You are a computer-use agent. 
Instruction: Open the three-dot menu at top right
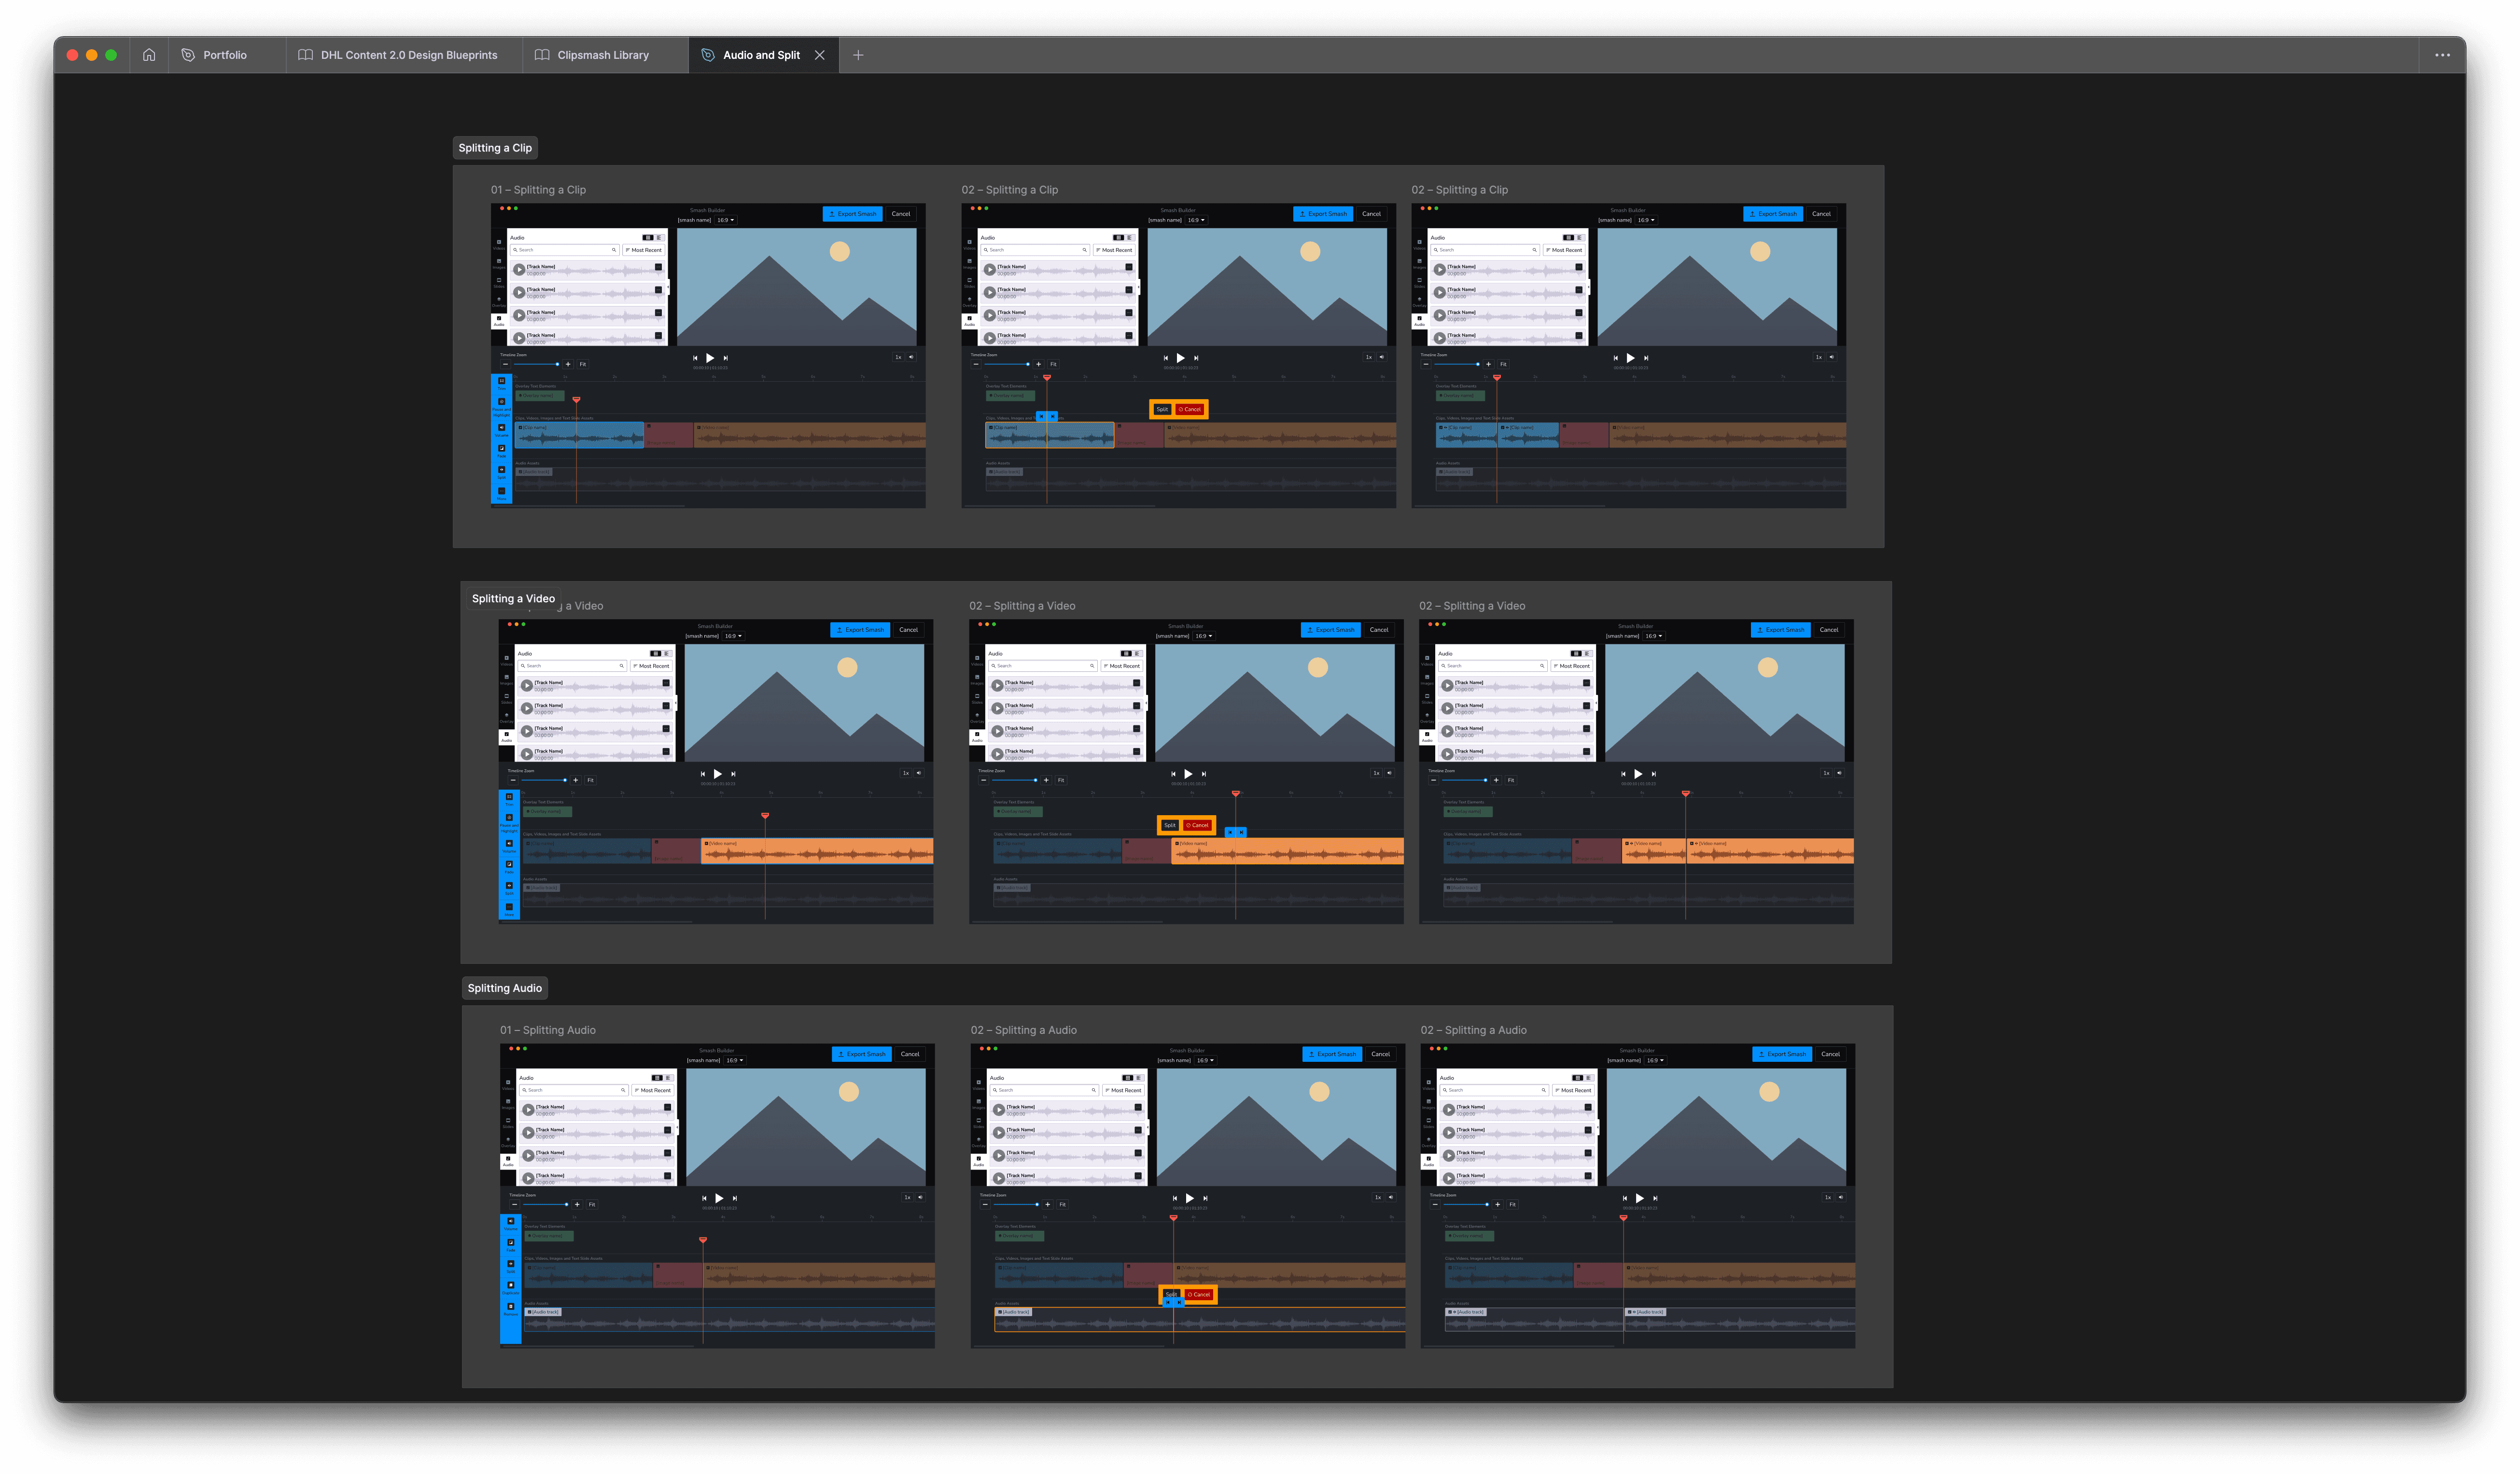coord(2442,55)
